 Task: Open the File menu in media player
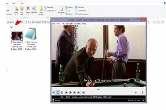[54, 24]
